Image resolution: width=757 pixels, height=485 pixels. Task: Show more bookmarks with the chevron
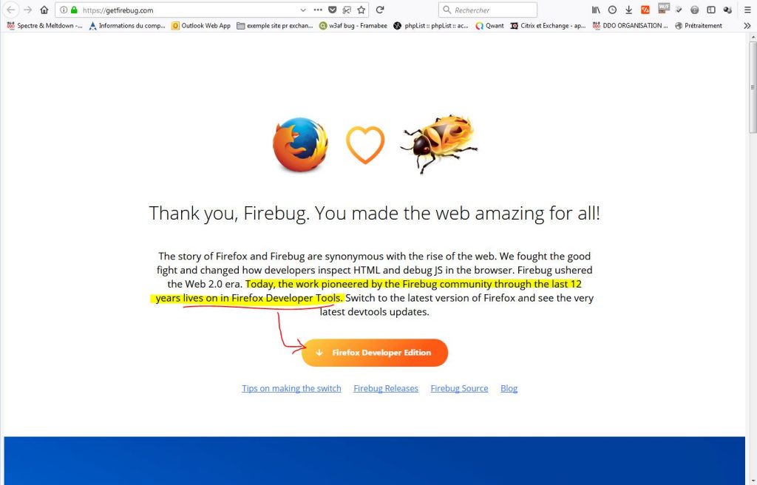coord(747,26)
